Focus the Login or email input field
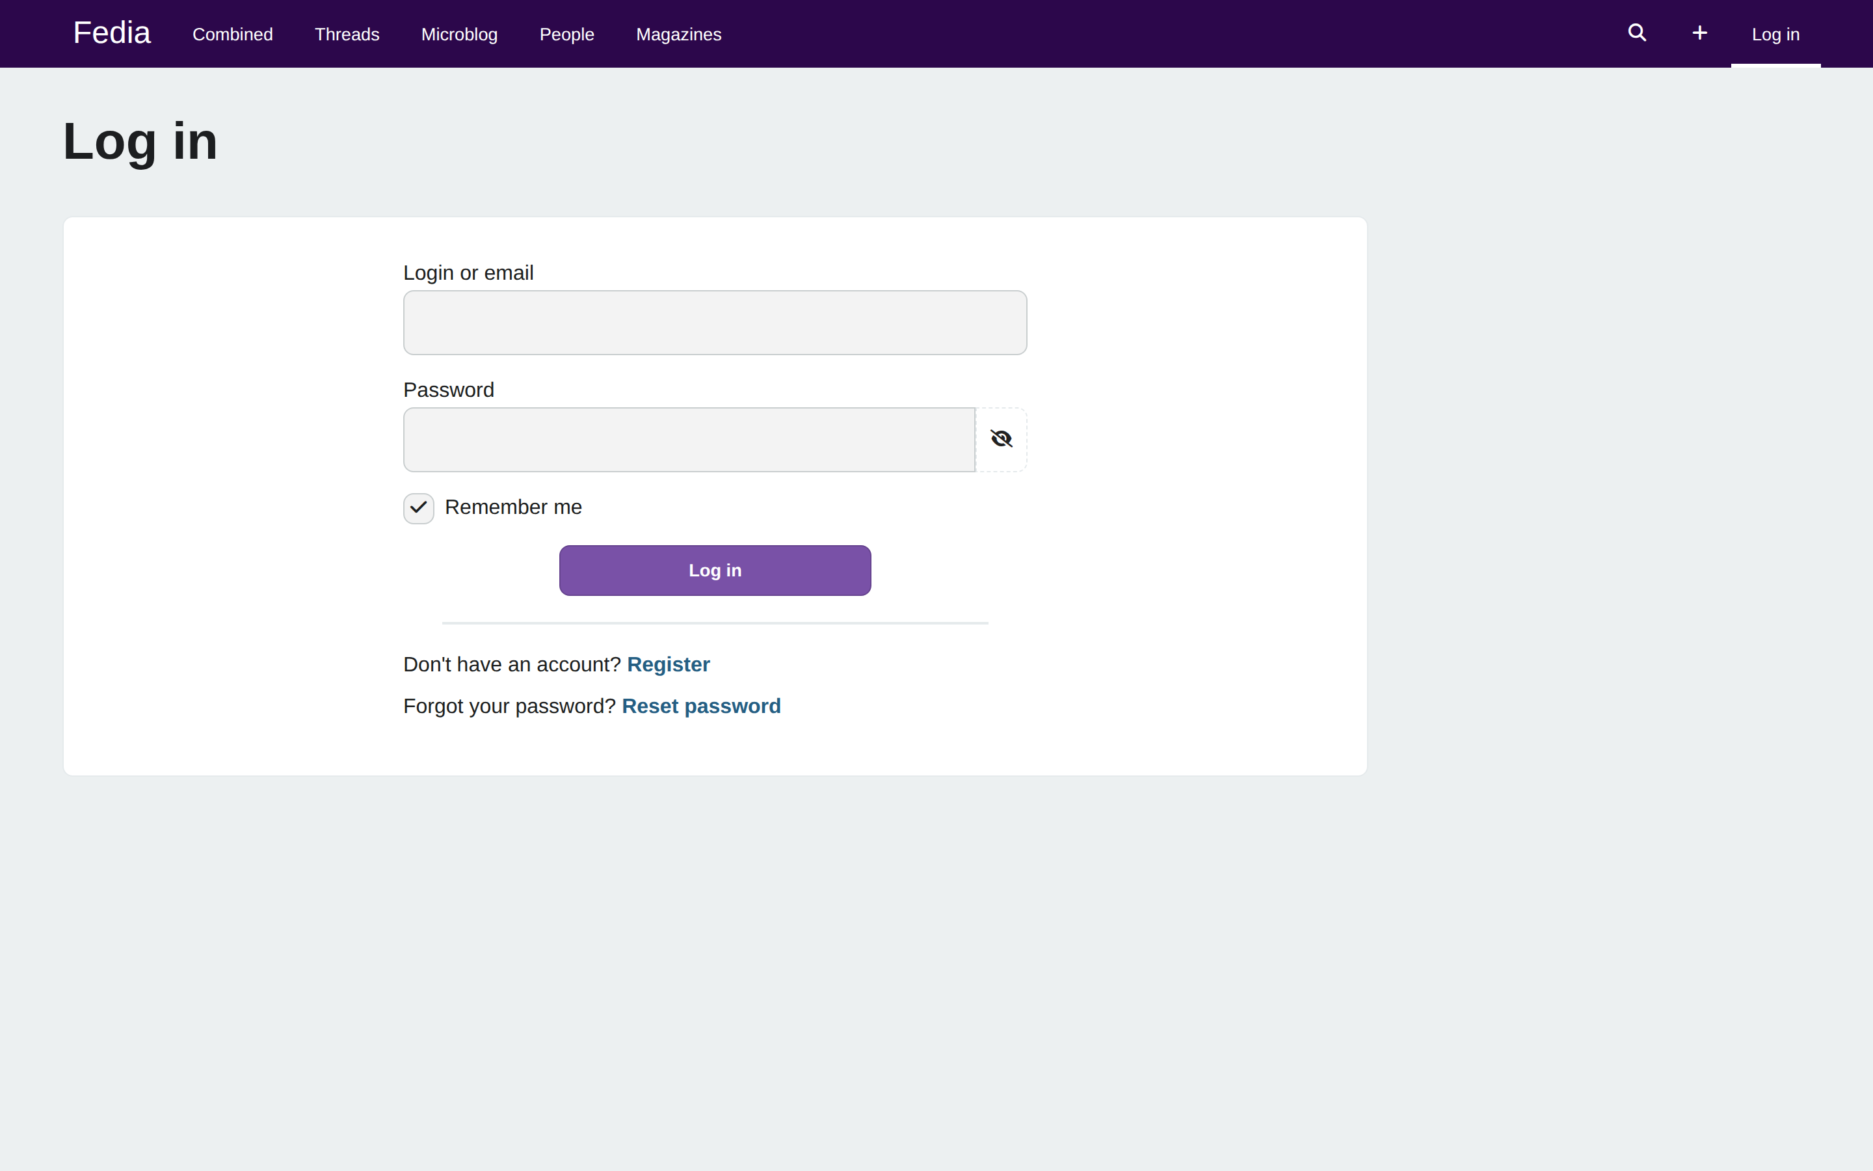Viewport: 1873px width, 1171px height. coord(713,322)
